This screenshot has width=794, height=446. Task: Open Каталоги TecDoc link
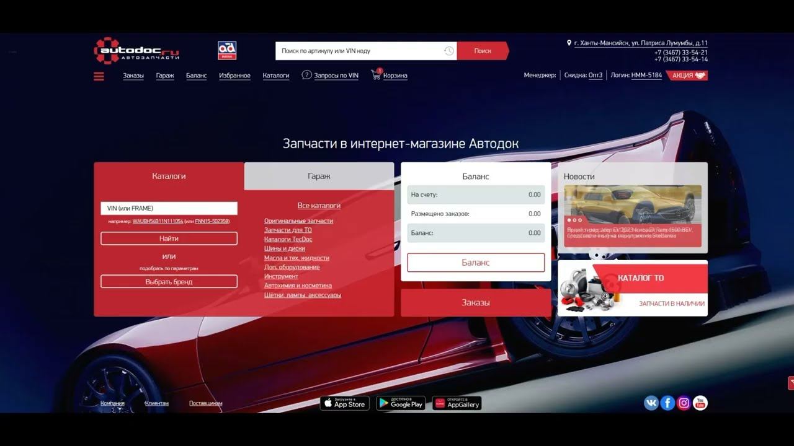pyautogui.click(x=288, y=239)
